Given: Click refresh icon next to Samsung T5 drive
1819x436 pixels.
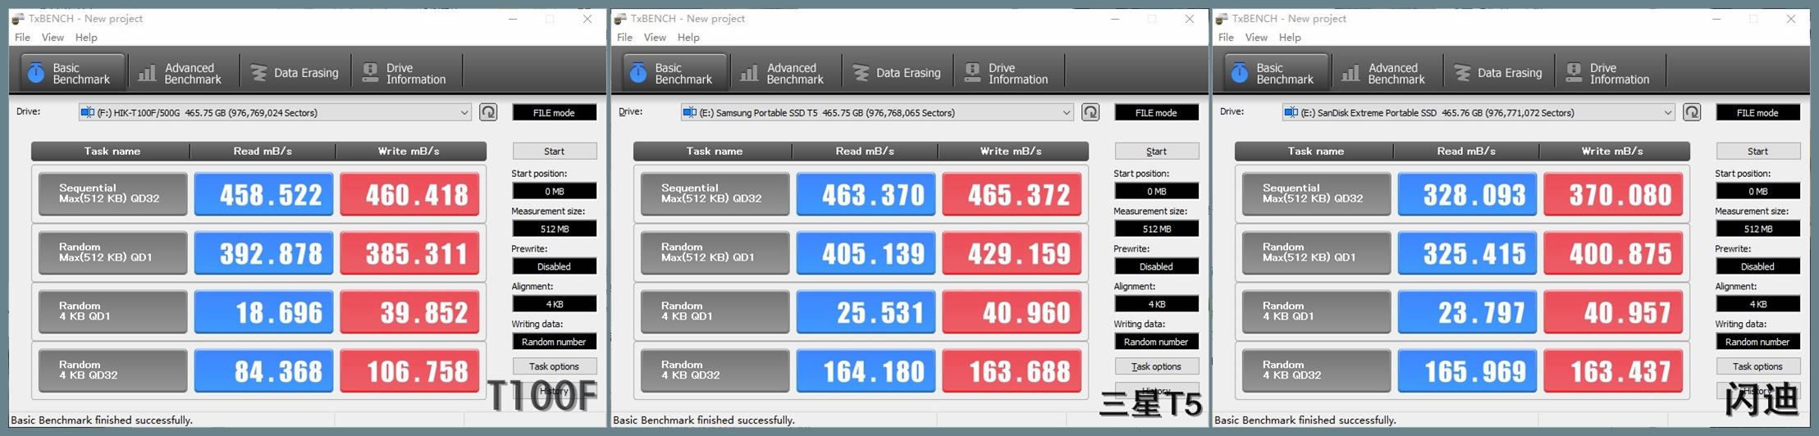Looking at the screenshot, I should pos(1090,112).
